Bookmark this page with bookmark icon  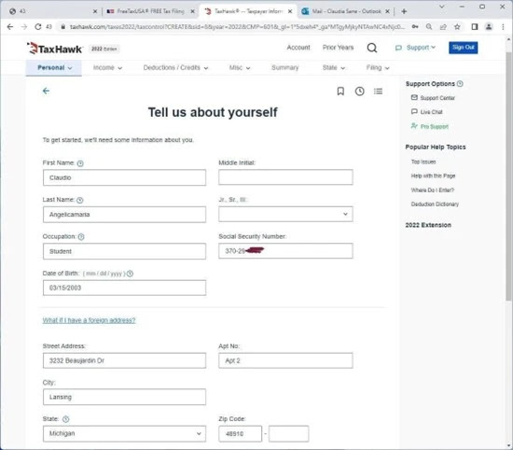[340, 91]
